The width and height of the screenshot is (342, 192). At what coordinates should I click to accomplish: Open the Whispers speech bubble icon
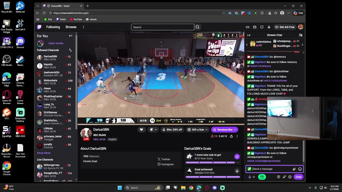coord(262,27)
